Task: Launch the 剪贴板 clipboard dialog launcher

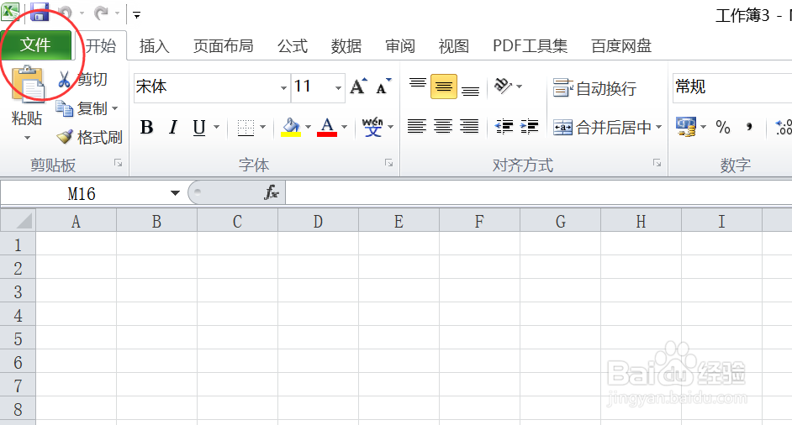Action: [119, 163]
